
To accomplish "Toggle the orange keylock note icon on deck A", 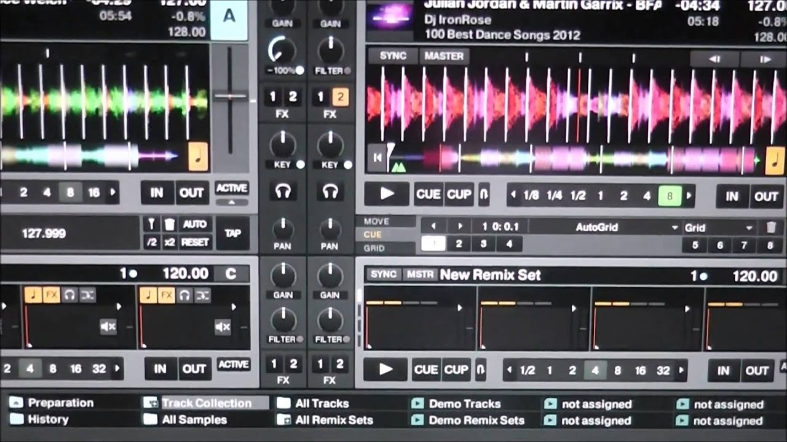I will 199,157.
